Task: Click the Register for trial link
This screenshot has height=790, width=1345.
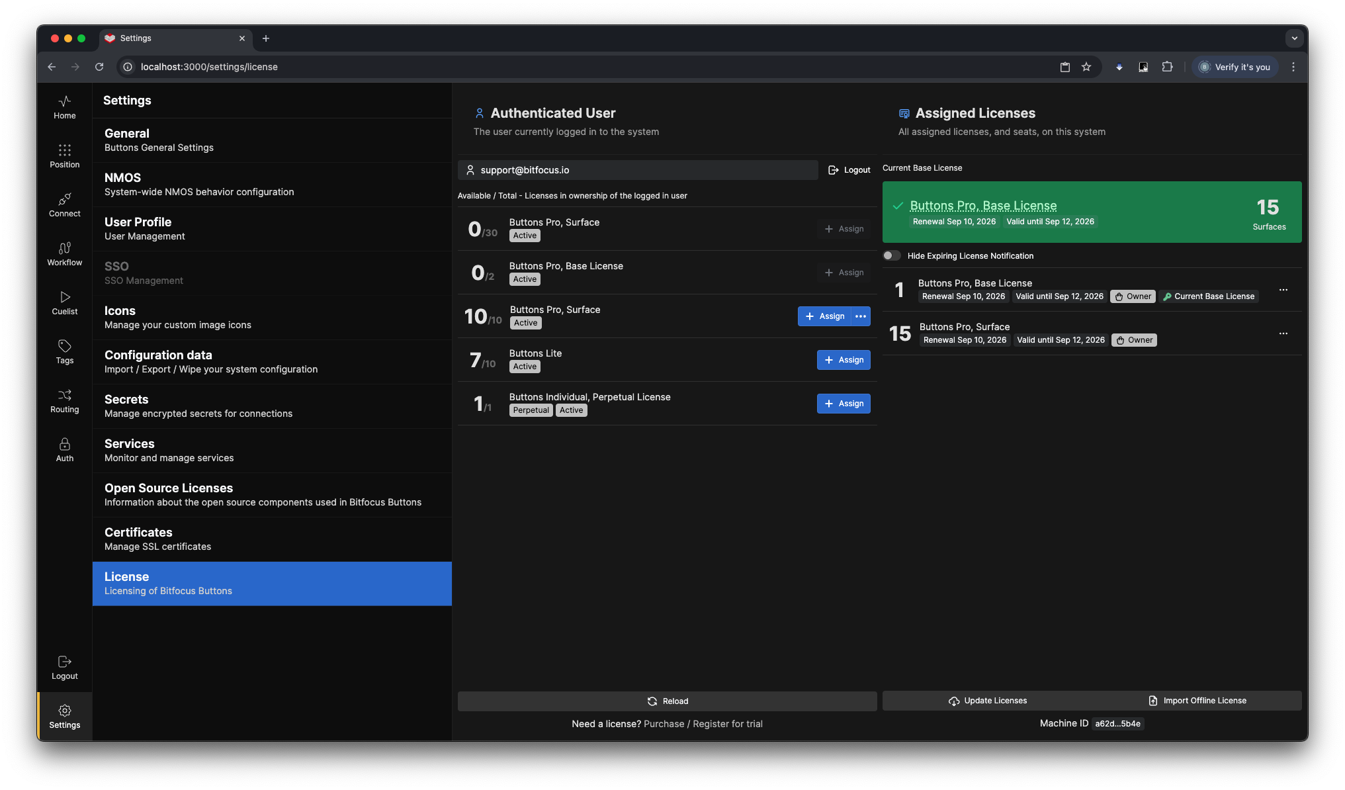Action: (728, 724)
